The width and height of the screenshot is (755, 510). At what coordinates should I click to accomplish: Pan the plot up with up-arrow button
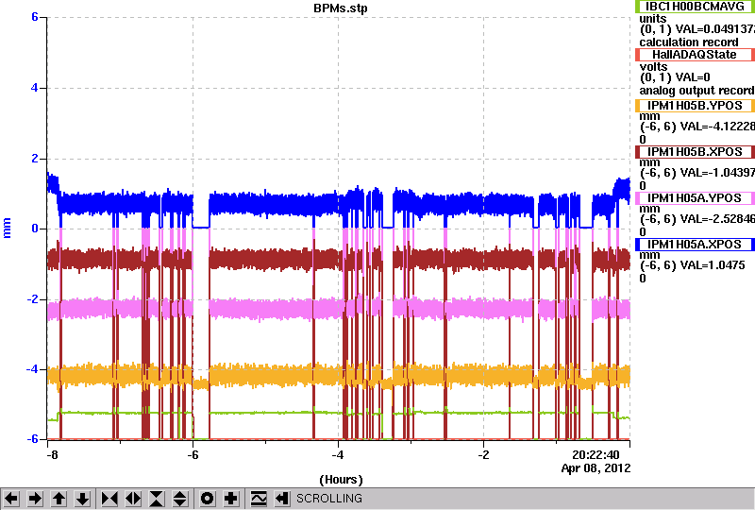point(59,499)
